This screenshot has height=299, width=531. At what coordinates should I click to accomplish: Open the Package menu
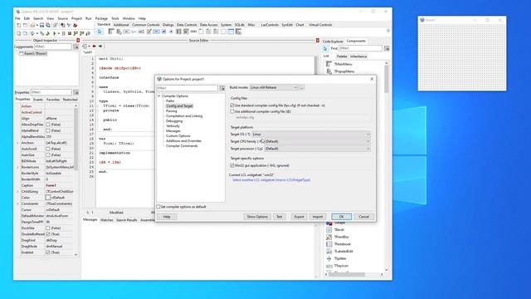(101, 18)
